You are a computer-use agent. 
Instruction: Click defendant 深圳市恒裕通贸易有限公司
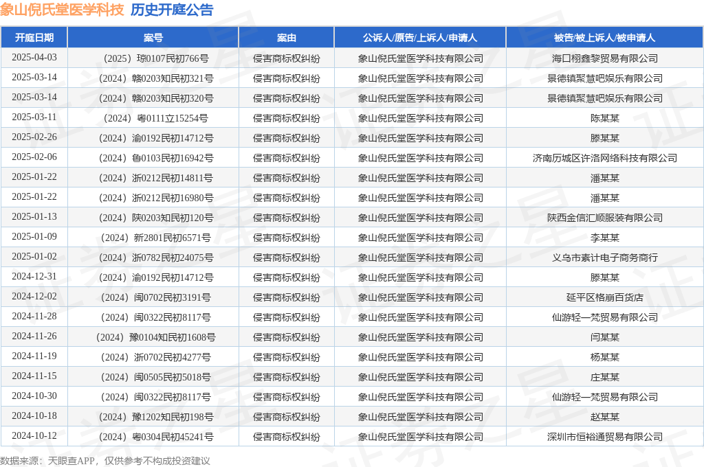coord(605,437)
